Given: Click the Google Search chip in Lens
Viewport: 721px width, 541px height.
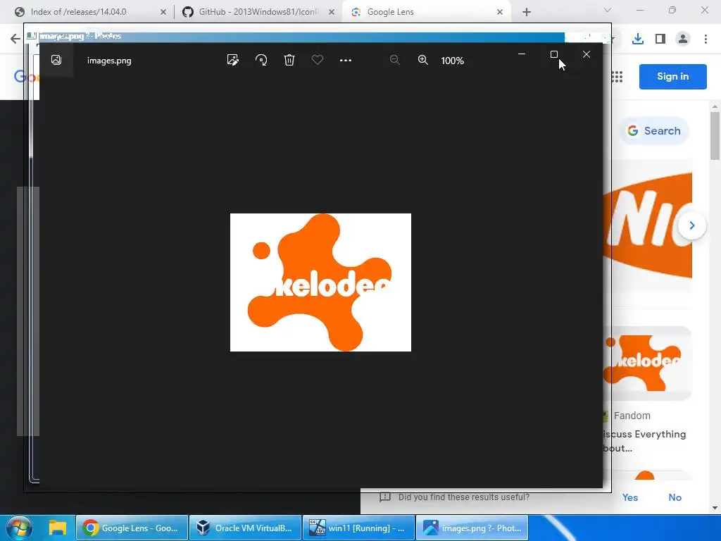Looking at the screenshot, I should point(654,131).
